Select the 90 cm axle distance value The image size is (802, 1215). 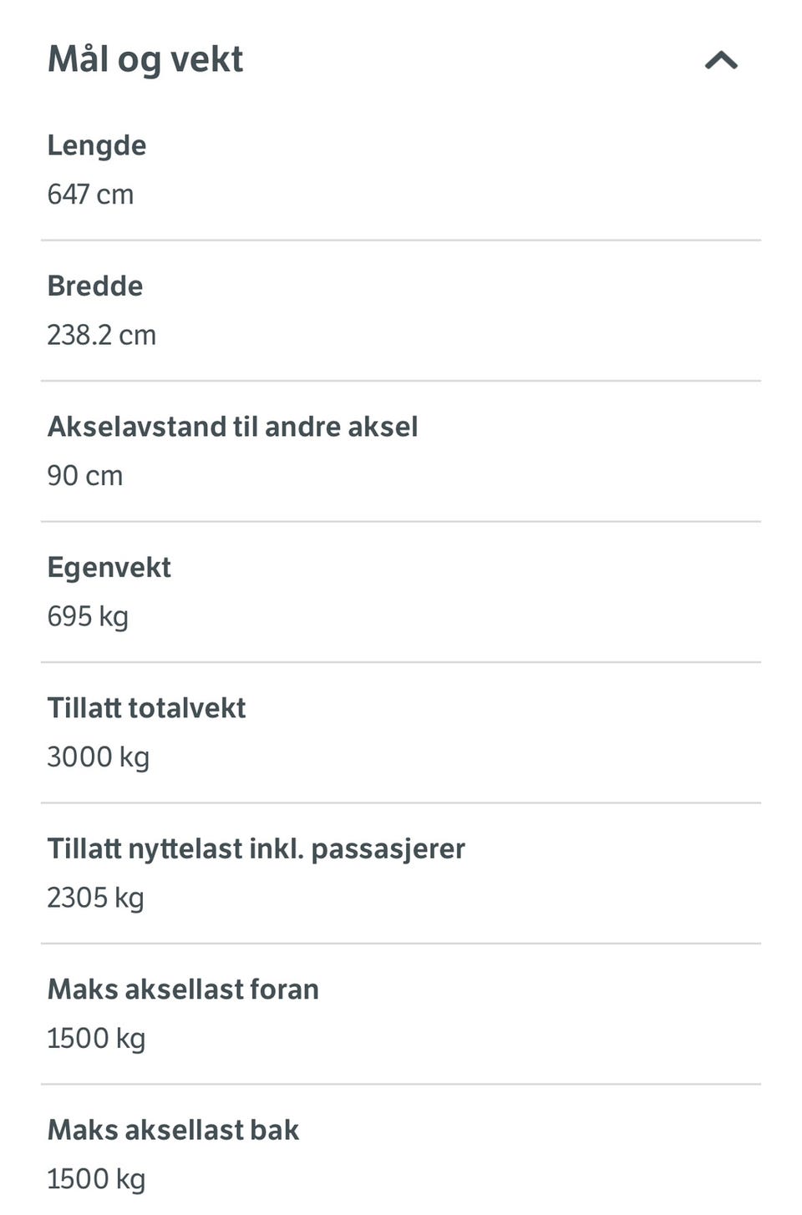84,476
